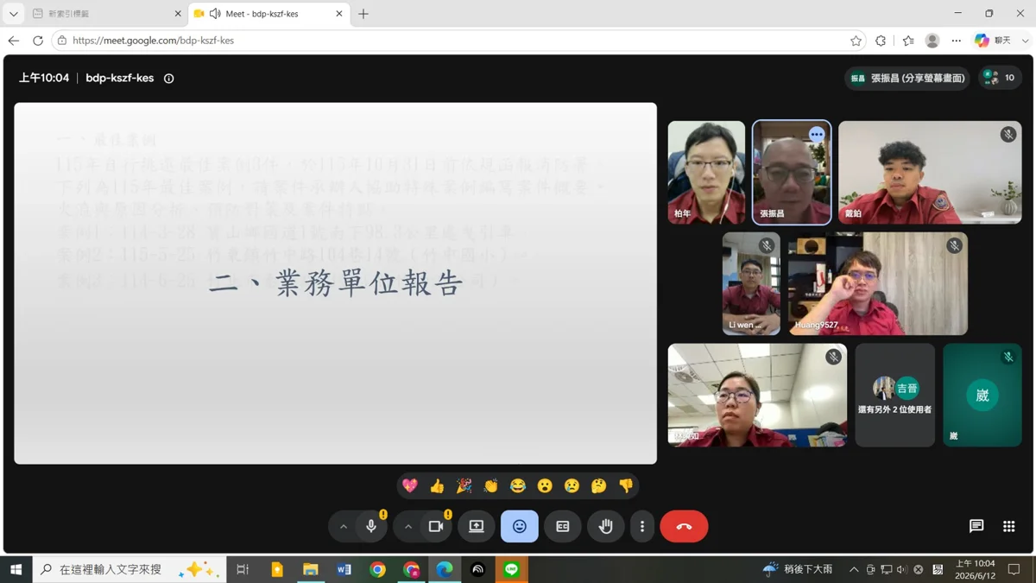
Task: Send the surprised face reaction
Action: coord(545,486)
